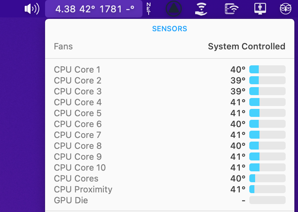Select the CPU Core 1 sensor row
The width and height of the screenshot is (298, 212).
[169, 69]
